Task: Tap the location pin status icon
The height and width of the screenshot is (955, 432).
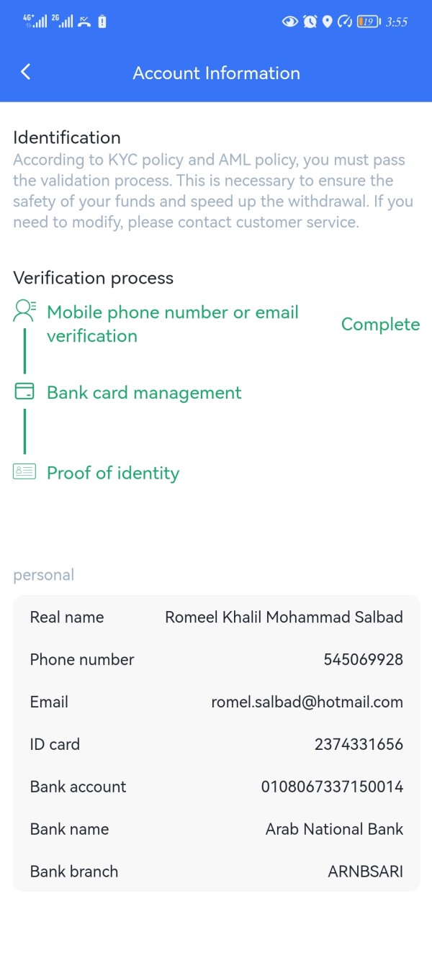Action: point(327,22)
